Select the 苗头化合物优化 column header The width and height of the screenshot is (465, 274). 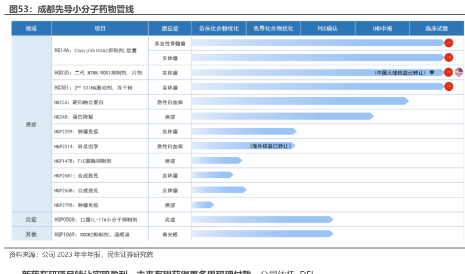(x=218, y=28)
